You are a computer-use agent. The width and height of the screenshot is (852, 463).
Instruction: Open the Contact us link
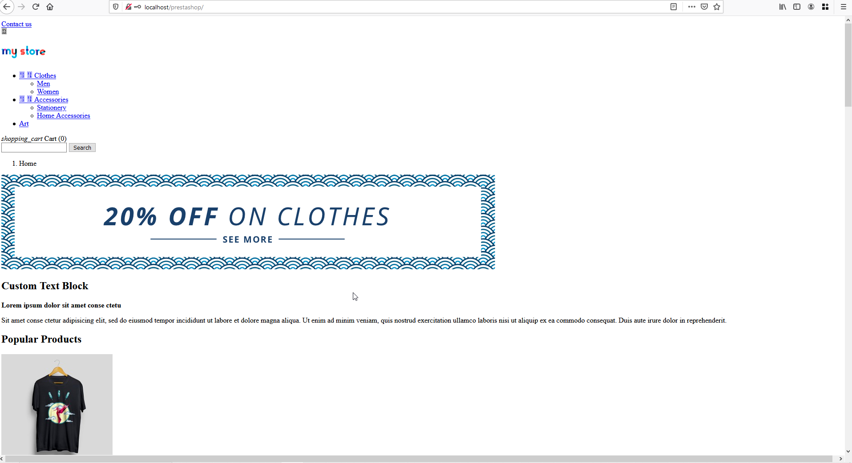click(16, 24)
